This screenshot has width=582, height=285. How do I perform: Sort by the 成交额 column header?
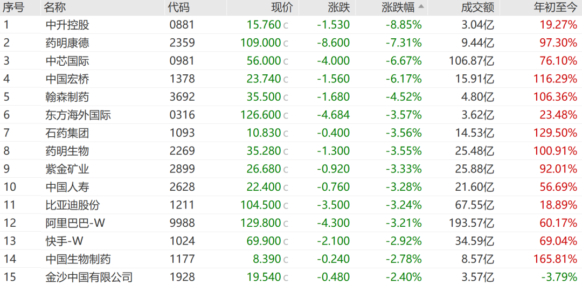[x=478, y=8]
